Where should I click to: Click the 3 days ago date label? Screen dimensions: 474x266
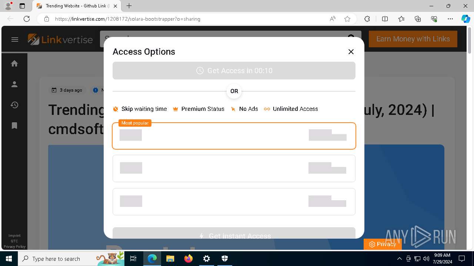point(67,90)
